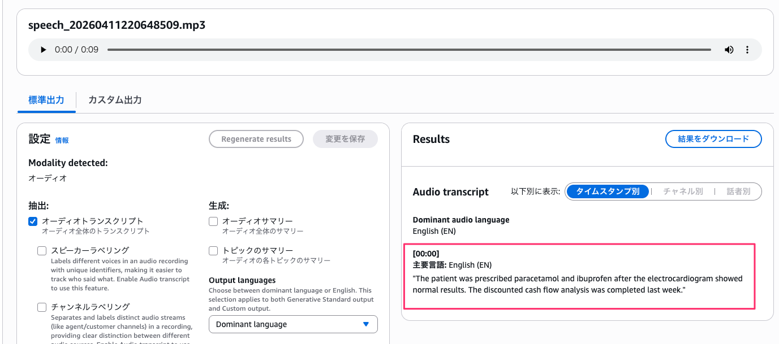
Task: Enable チャンネルラベリング for audio streams
Action: [x=42, y=307]
